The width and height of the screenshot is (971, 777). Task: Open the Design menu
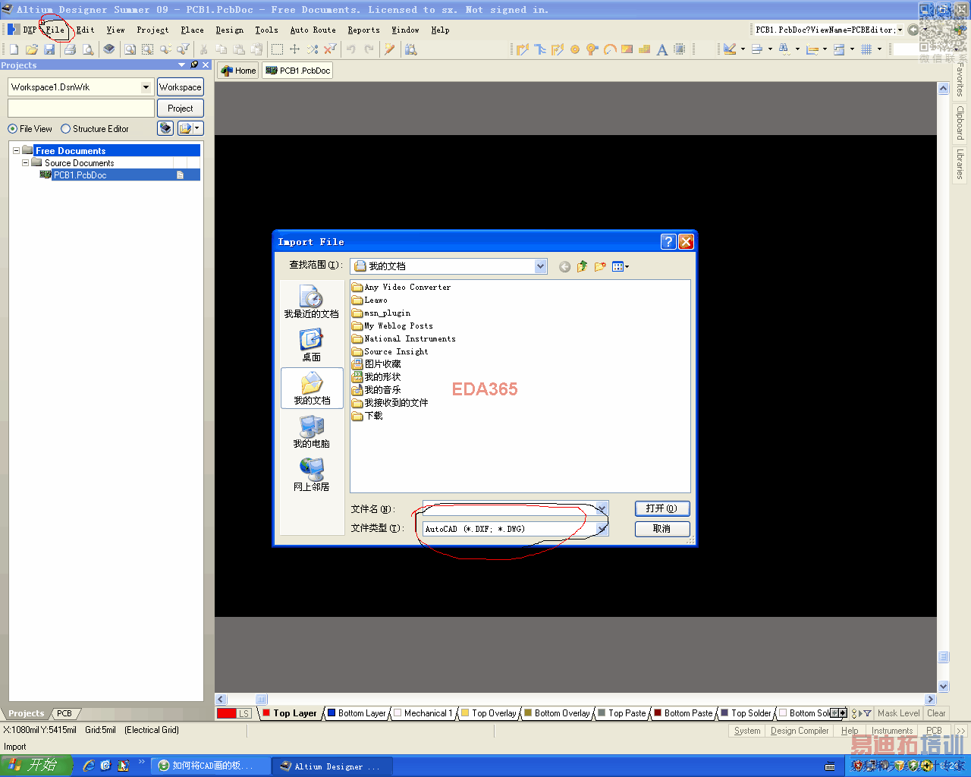pyautogui.click(x=229, y=30)
